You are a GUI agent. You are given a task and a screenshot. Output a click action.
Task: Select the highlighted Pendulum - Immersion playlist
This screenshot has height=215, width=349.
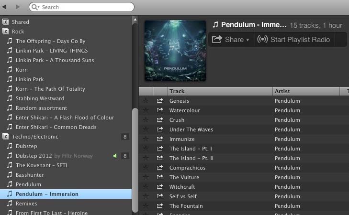click(x=66, y=194)
